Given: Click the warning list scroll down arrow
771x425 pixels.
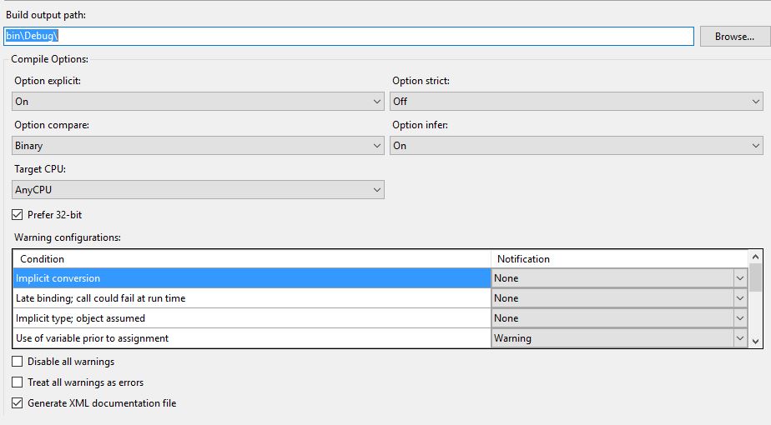Looking at the screenshot, I should pos(756,341).
